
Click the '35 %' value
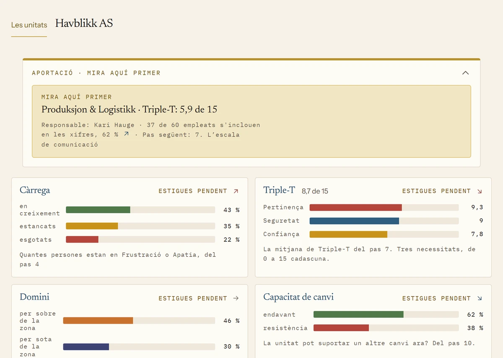(231, 226)
